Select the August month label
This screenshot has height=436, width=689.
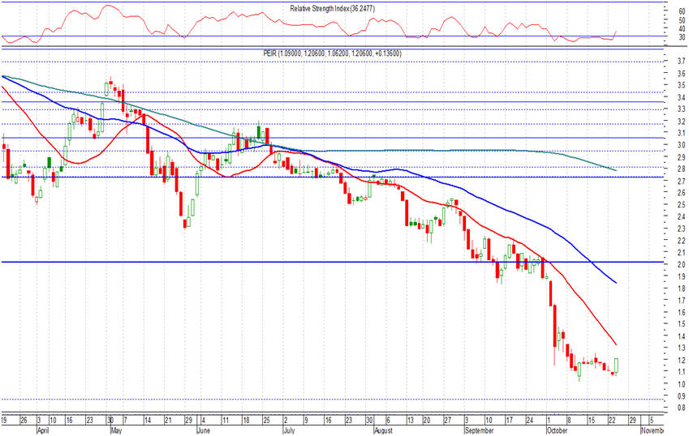click(383, 430)
